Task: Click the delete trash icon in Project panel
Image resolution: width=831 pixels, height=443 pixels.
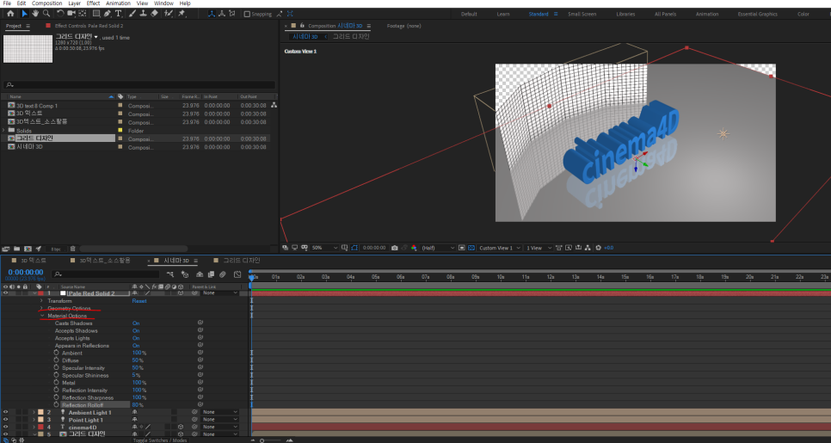Action: (x=72, y=249)
